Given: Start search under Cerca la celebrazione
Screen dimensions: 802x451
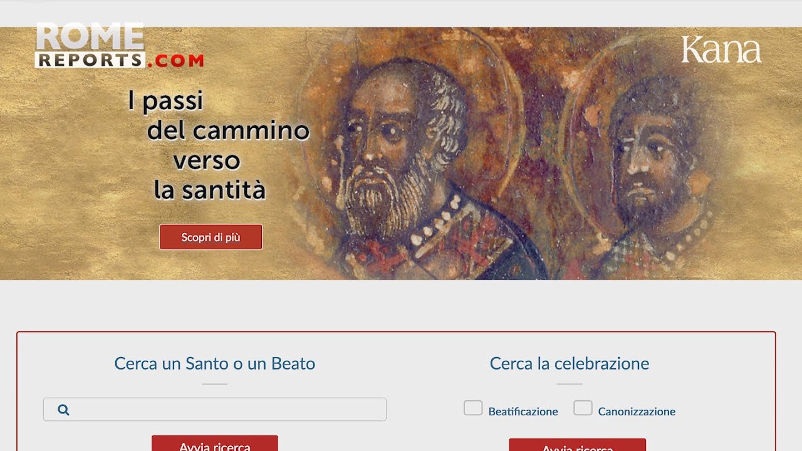Looking at the screenshot, I should tap(577, 445).
